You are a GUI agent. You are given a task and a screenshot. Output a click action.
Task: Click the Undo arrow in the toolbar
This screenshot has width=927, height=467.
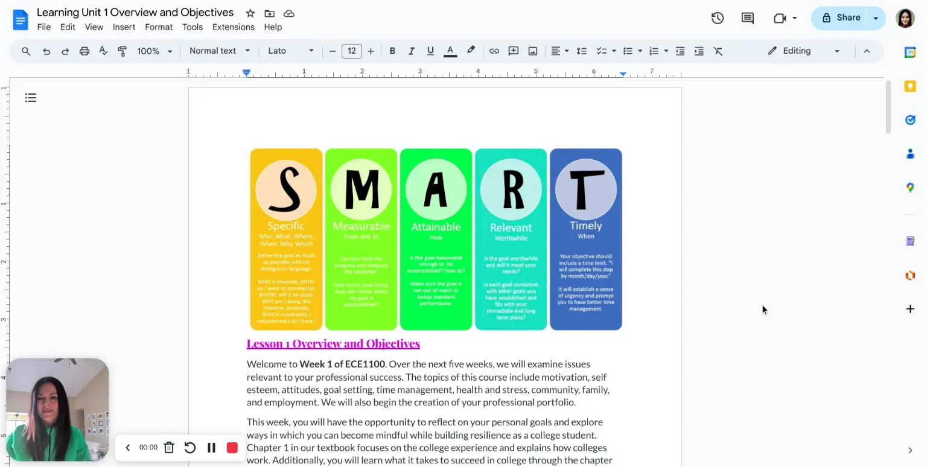46,51
